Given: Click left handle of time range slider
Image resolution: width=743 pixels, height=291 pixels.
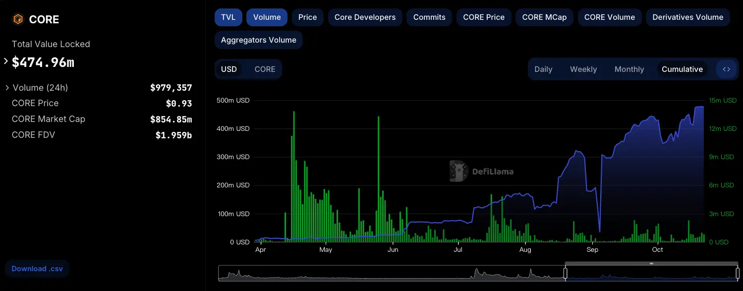Looking at the screenshot, I should 565,273.
